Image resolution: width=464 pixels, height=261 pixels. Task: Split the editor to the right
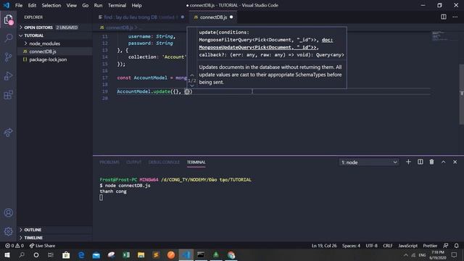443,17
